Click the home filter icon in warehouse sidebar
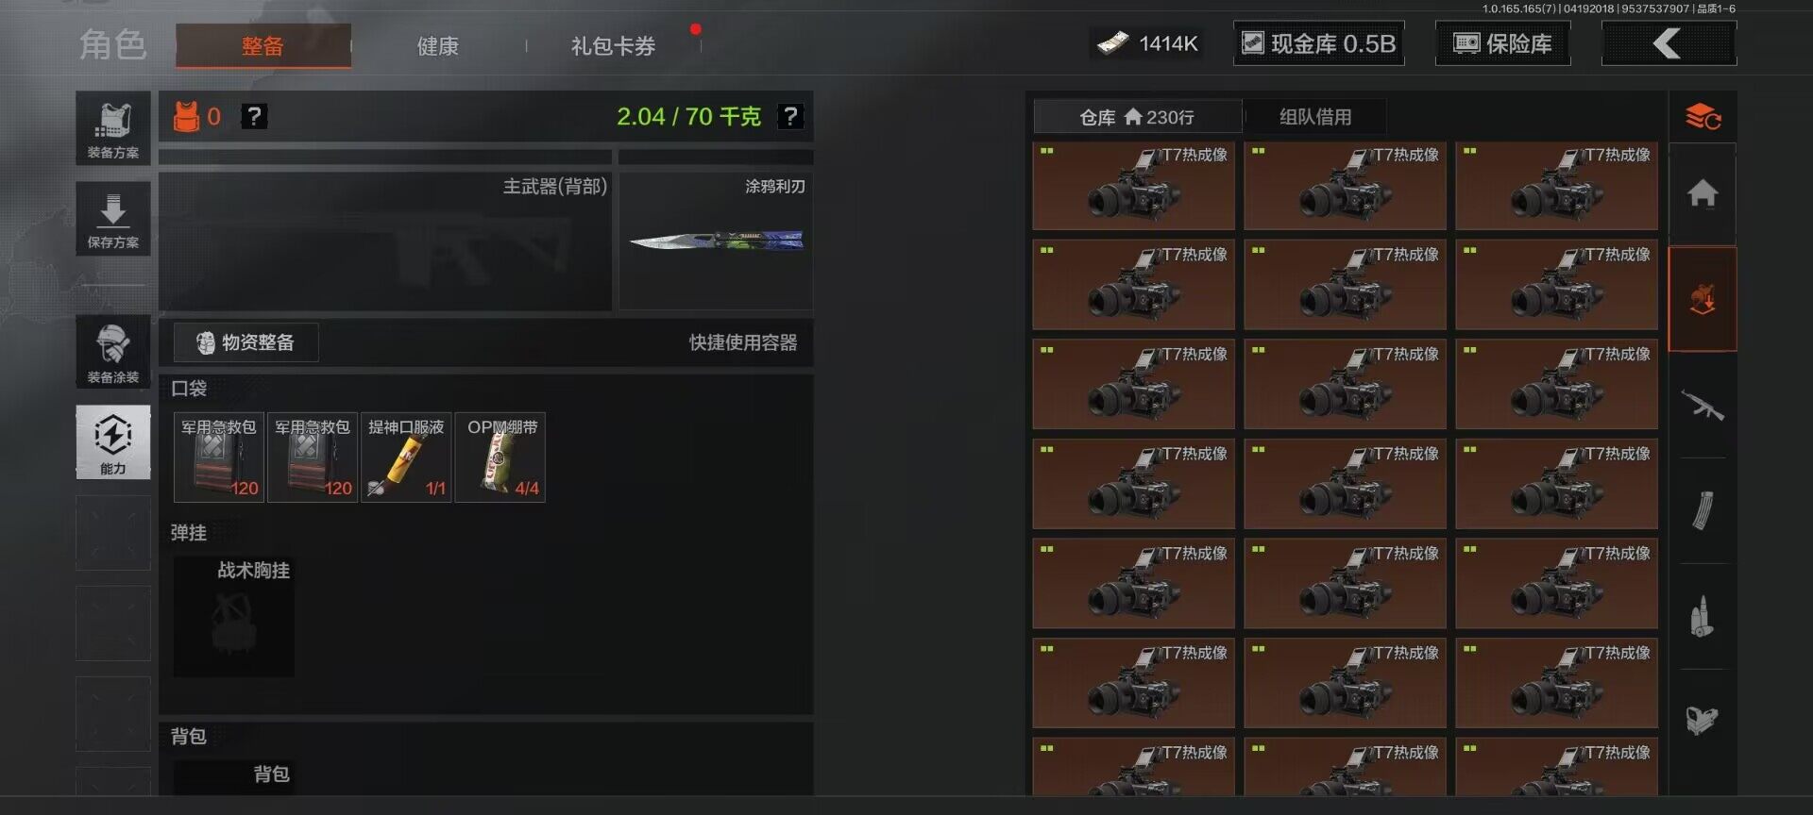This screenshot has height=815, width=1813. [x=1703, y=193]
